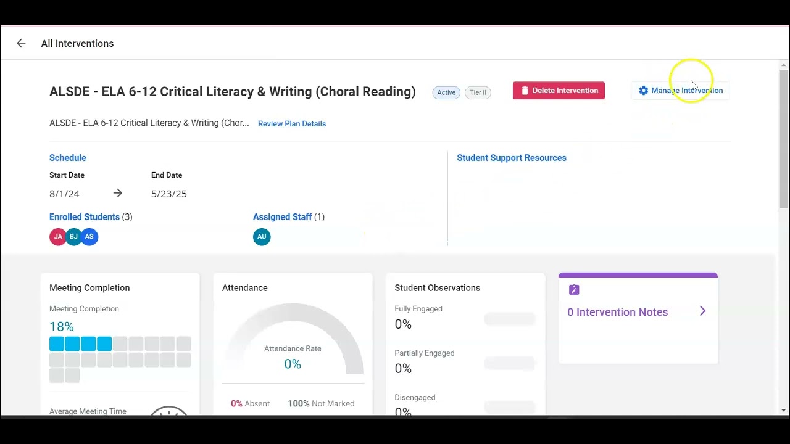The height and width of the screenshot is (444, 790).
Task: Expand the Intervention Notes chevron
Action: (x=702, y=311)
